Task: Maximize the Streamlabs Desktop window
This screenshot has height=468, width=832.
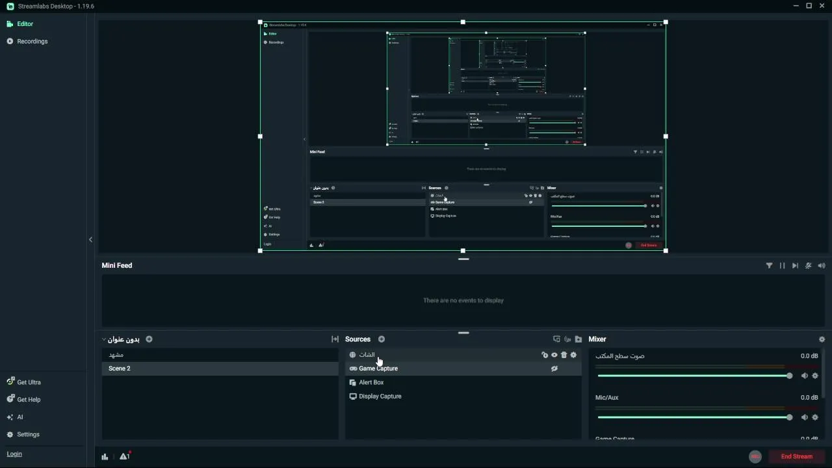Action: point(809,6)
